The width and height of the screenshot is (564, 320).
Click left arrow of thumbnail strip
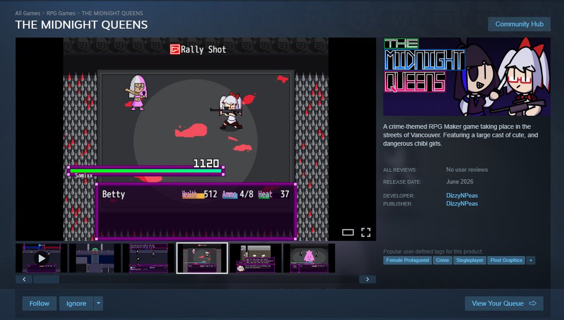[24, 280]
